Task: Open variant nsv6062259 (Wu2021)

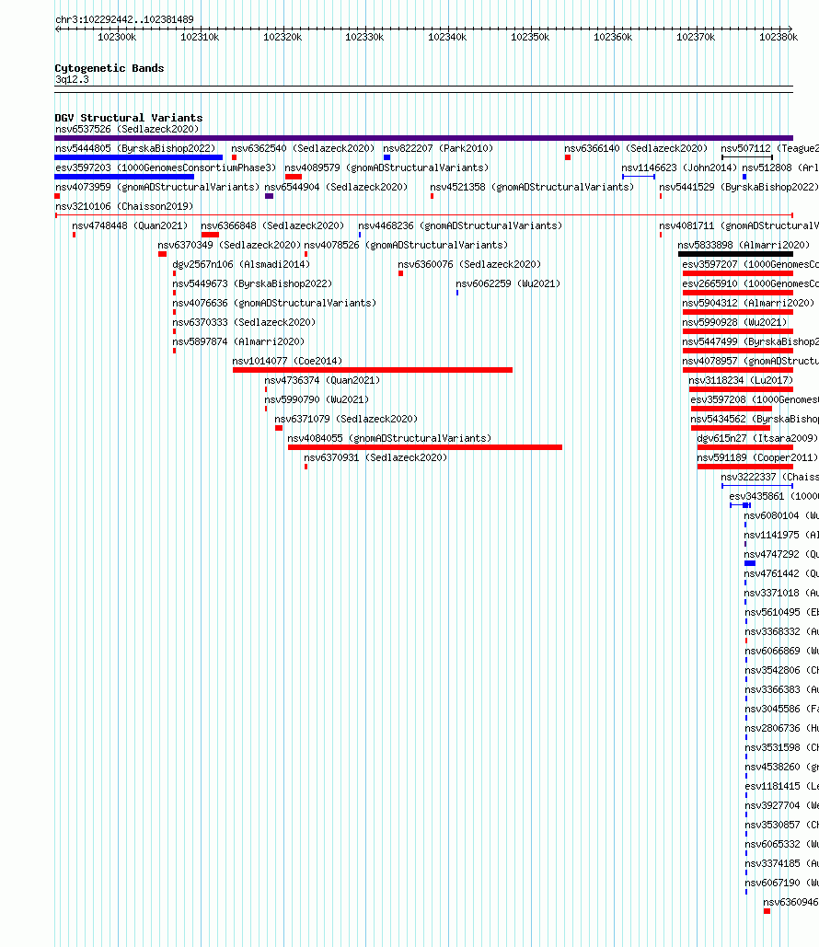Action: (x=508, y=283)
